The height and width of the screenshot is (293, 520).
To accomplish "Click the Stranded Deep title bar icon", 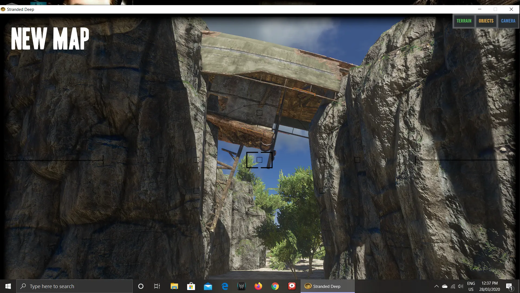I will tap(3, 9).
